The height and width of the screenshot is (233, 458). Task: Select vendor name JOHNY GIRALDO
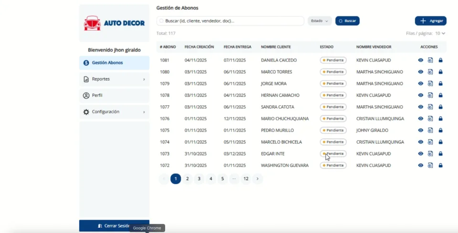[372, 130]
